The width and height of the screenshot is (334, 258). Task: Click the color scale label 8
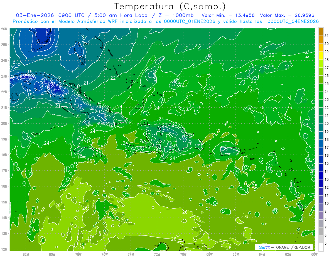(x=326, y=220)
